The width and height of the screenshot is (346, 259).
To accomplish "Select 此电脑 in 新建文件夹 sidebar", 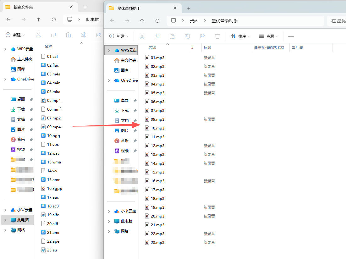I will click(17, 220).
